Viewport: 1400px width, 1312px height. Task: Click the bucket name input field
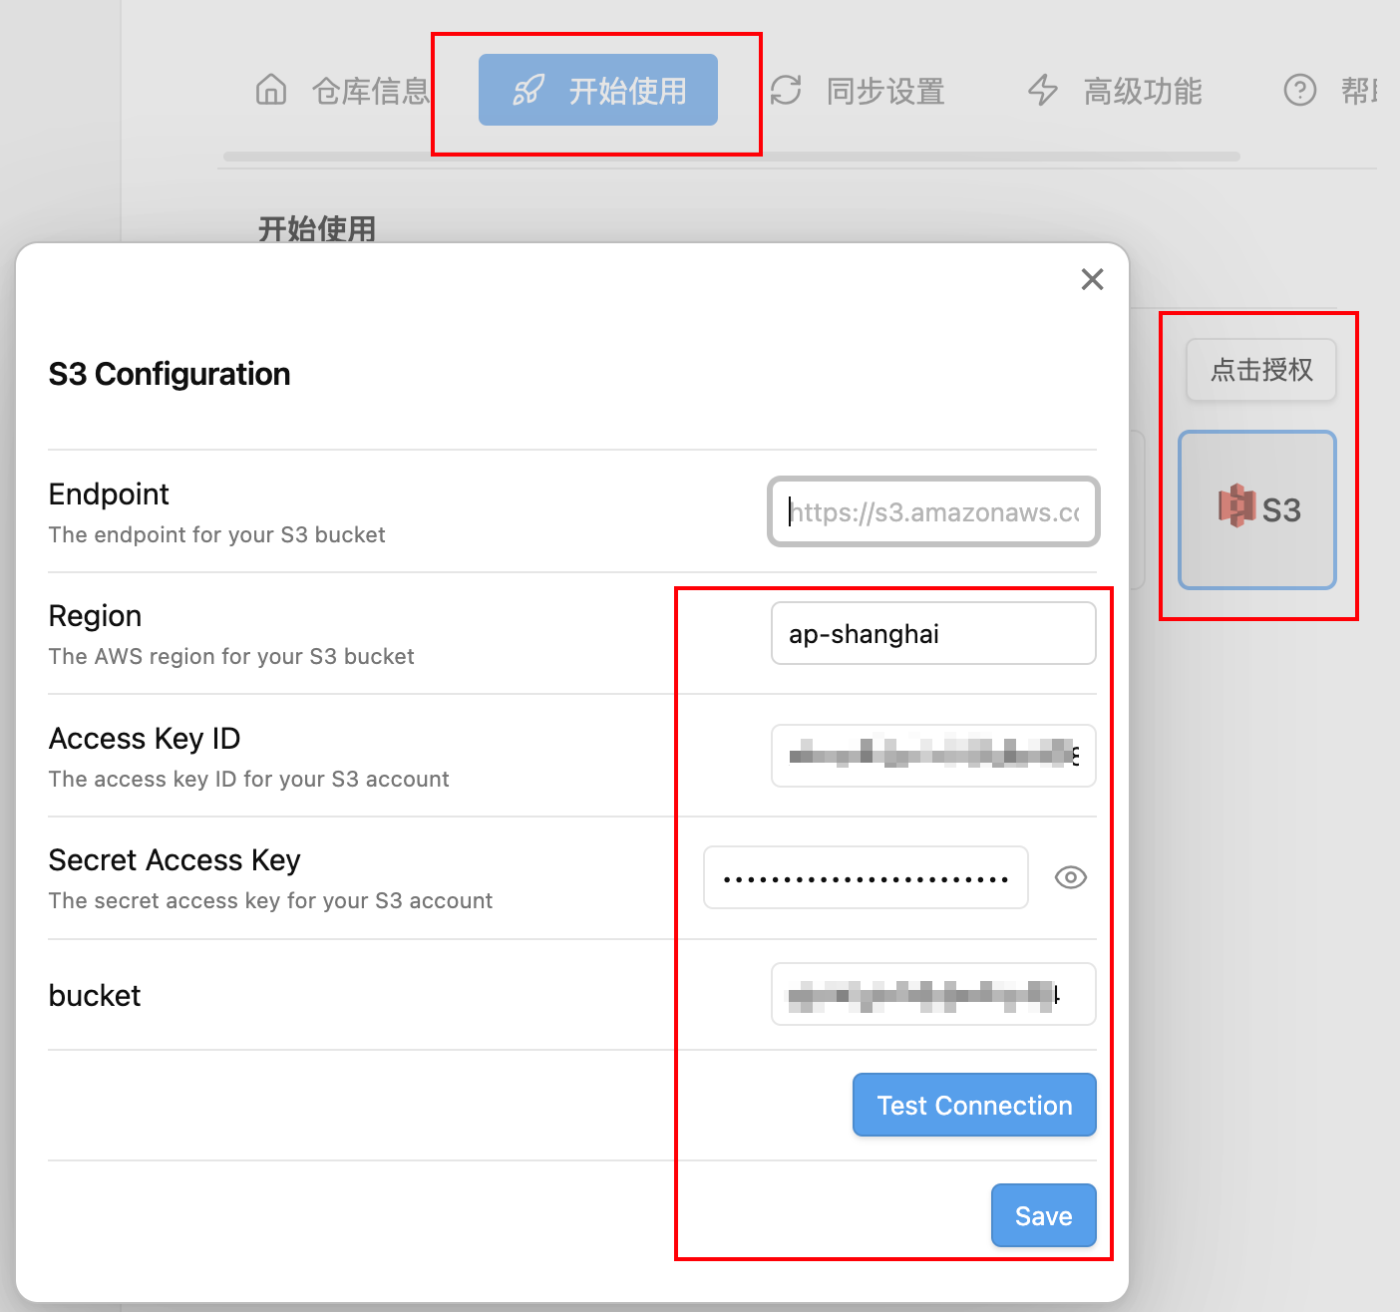click(933, 994)
